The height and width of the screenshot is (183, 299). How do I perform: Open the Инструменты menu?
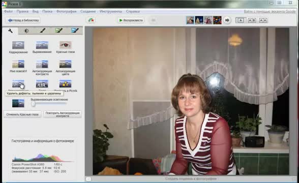111,11
